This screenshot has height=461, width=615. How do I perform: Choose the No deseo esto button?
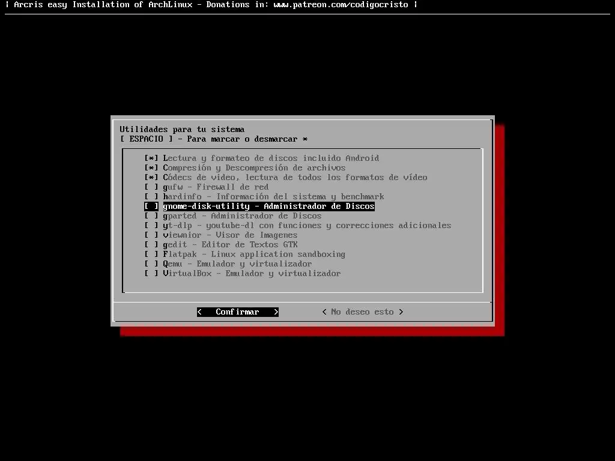(x=362, y=312)
